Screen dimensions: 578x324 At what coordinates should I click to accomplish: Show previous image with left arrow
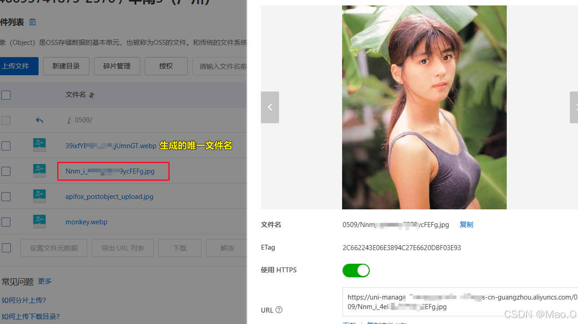pyautogui.click(x=270, y=107)
